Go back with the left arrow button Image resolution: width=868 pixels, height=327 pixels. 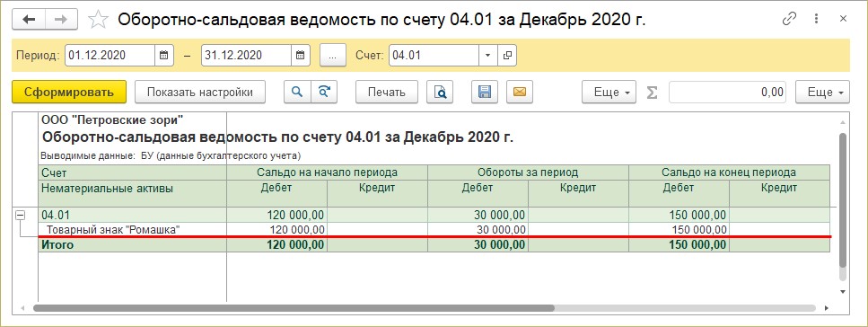pyautogui.click(x=28, y=20)
